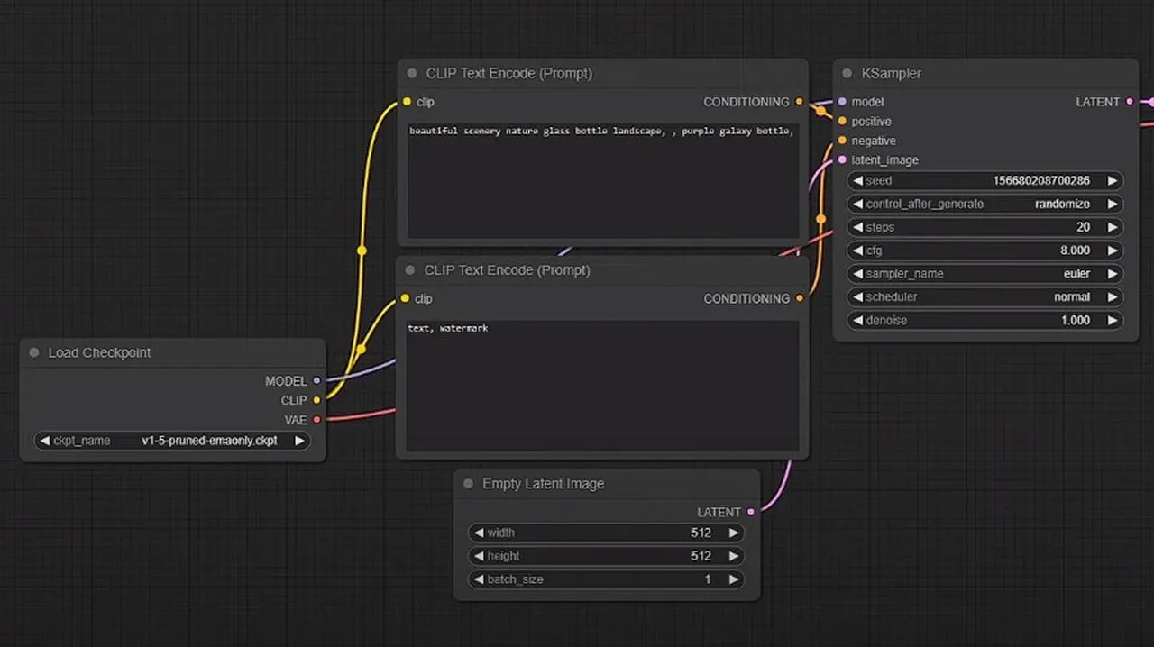The image size is (1154, 647).
Task: Decrease seed with its left arrow
Action: [x=857, y=180]
